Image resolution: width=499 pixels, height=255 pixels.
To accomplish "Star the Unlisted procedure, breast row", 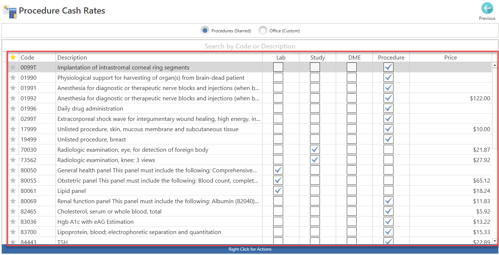I will 13,140.
